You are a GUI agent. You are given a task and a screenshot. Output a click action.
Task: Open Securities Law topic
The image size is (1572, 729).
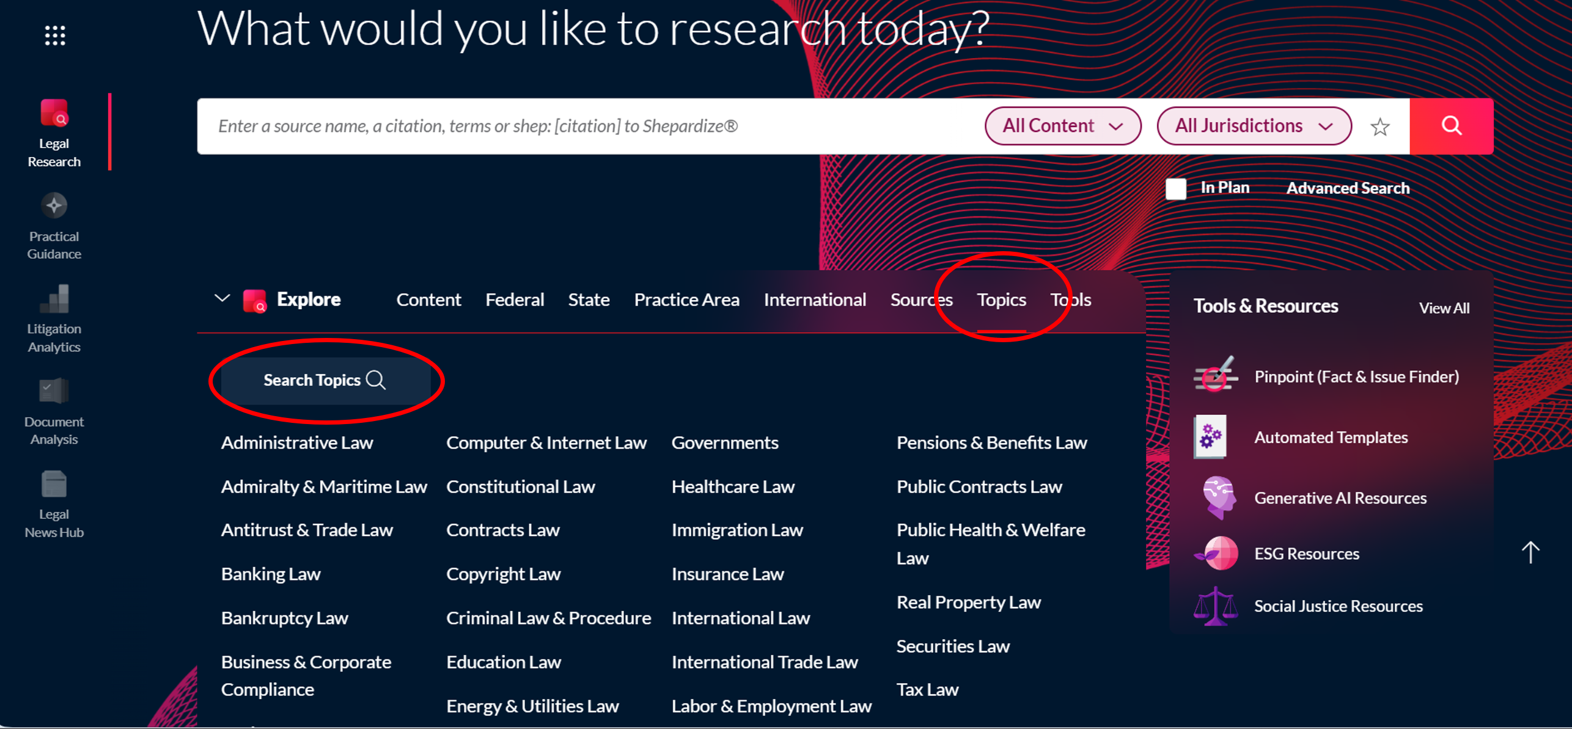(953, 646)
